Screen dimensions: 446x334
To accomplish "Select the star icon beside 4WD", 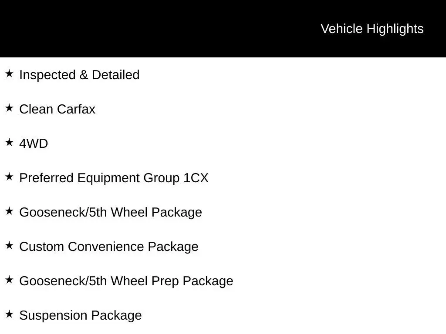I will click(x=9, y=143).
